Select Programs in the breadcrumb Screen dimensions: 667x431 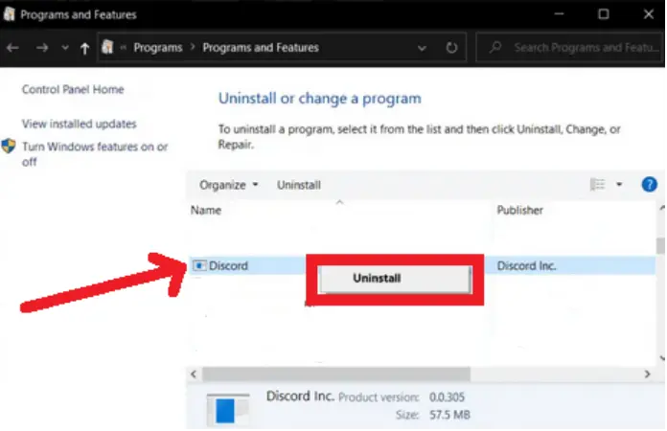coord(158,48)
